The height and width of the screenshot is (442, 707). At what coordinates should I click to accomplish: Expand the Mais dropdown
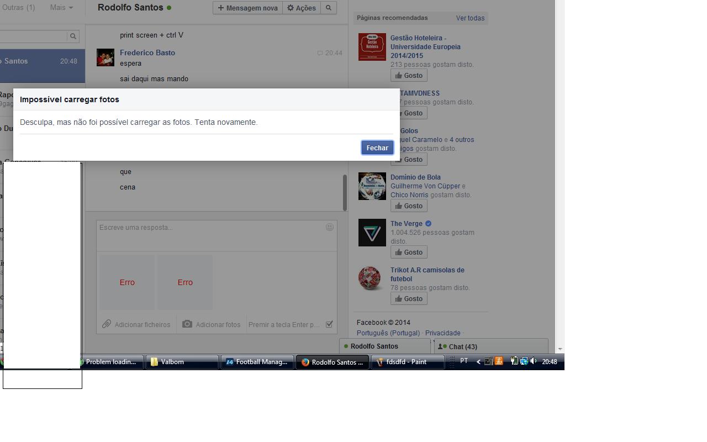click(x=61, y=8)
